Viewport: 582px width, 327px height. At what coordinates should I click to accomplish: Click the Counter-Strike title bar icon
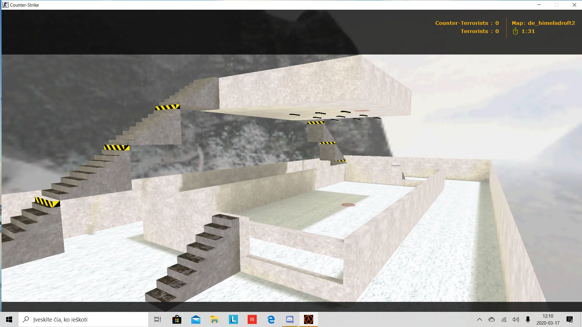click(5, 5)
